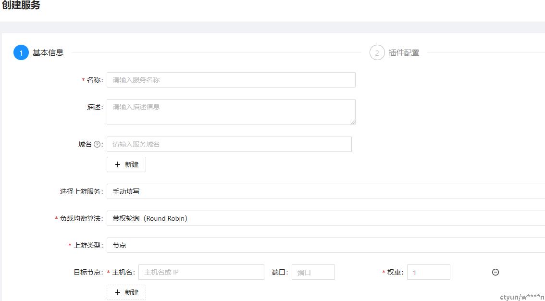Click the step 1 number circle
This screenshot has width=545, height=301.
21,53
